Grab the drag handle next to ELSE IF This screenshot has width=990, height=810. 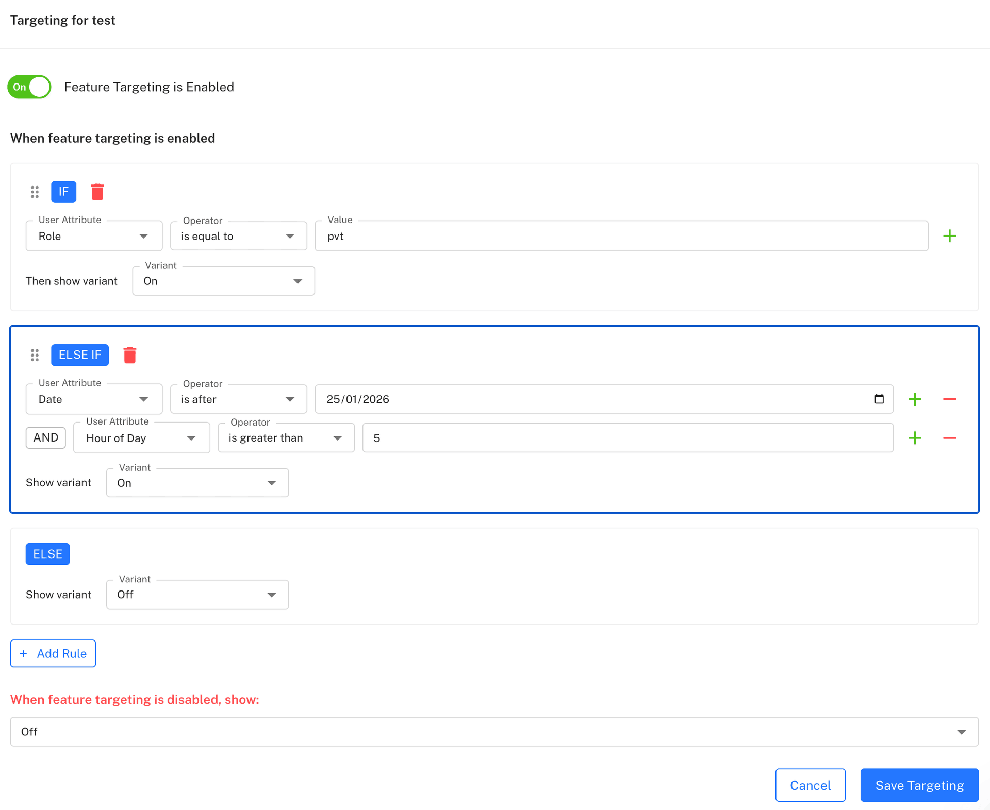tap(35, 355)
